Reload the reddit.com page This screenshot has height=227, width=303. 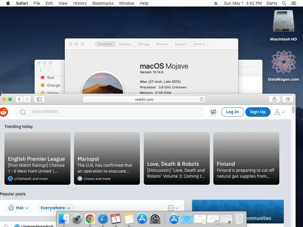(x=202, y=99)
